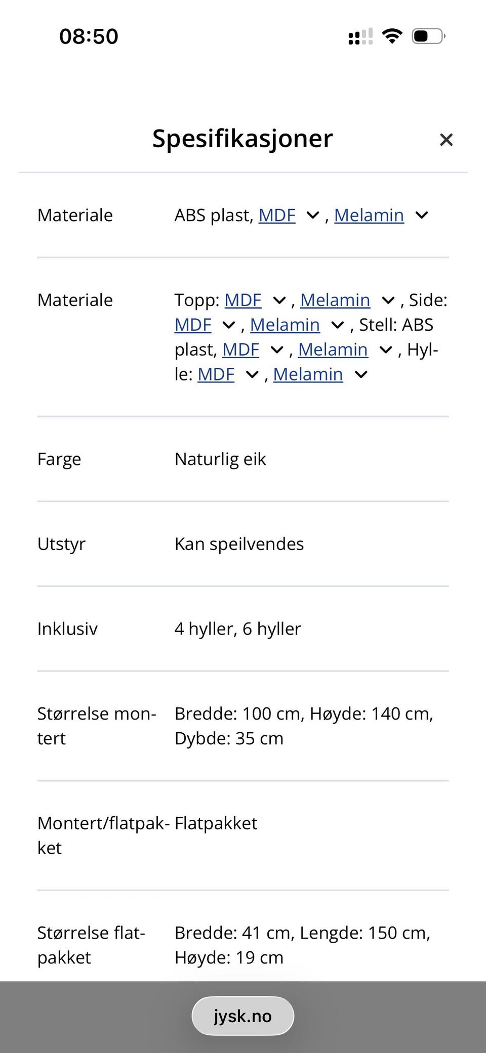This screenshot has width=486, height=1053.
Task: Expand the Melamin chevron in the Stell row
Action: (x=386, y=349)
